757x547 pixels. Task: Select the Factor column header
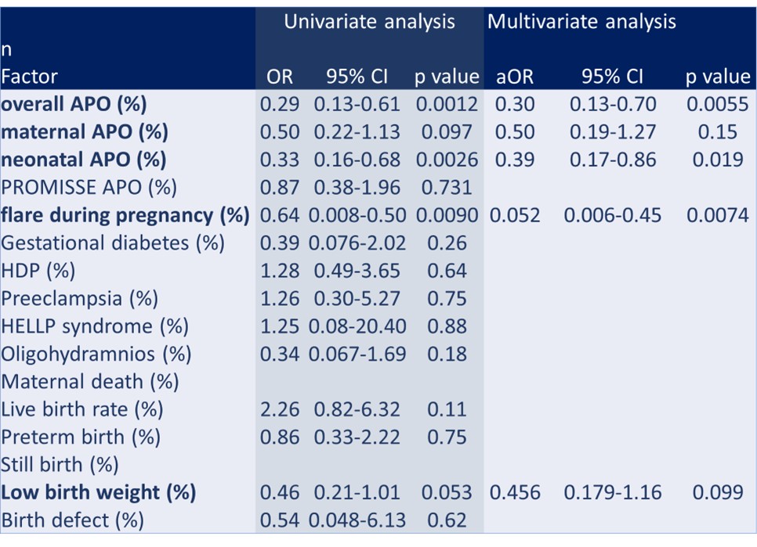(x=30, y=77)
